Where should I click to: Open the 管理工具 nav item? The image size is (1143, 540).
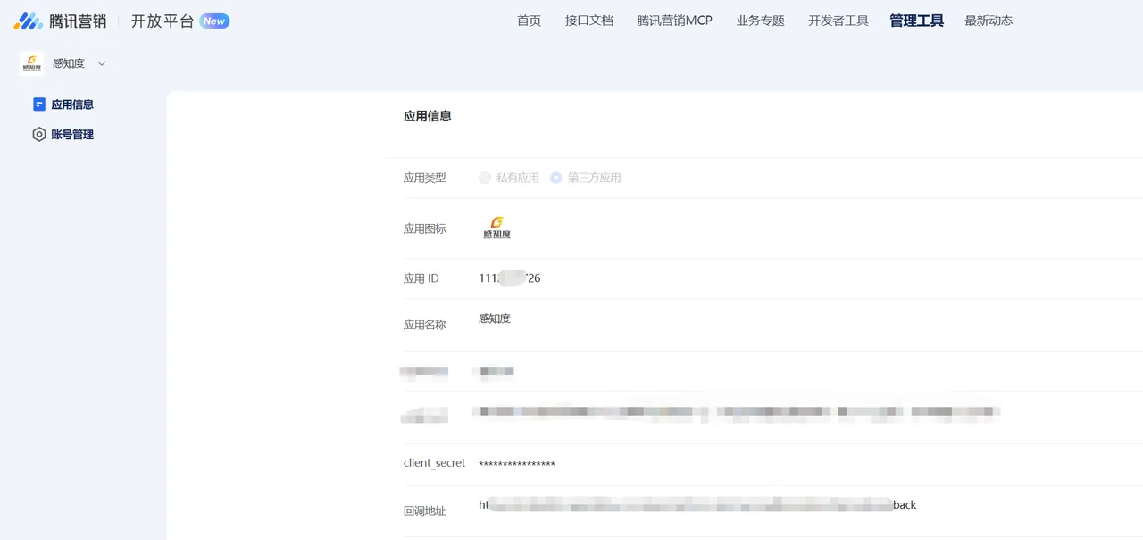tap(916, 21)
